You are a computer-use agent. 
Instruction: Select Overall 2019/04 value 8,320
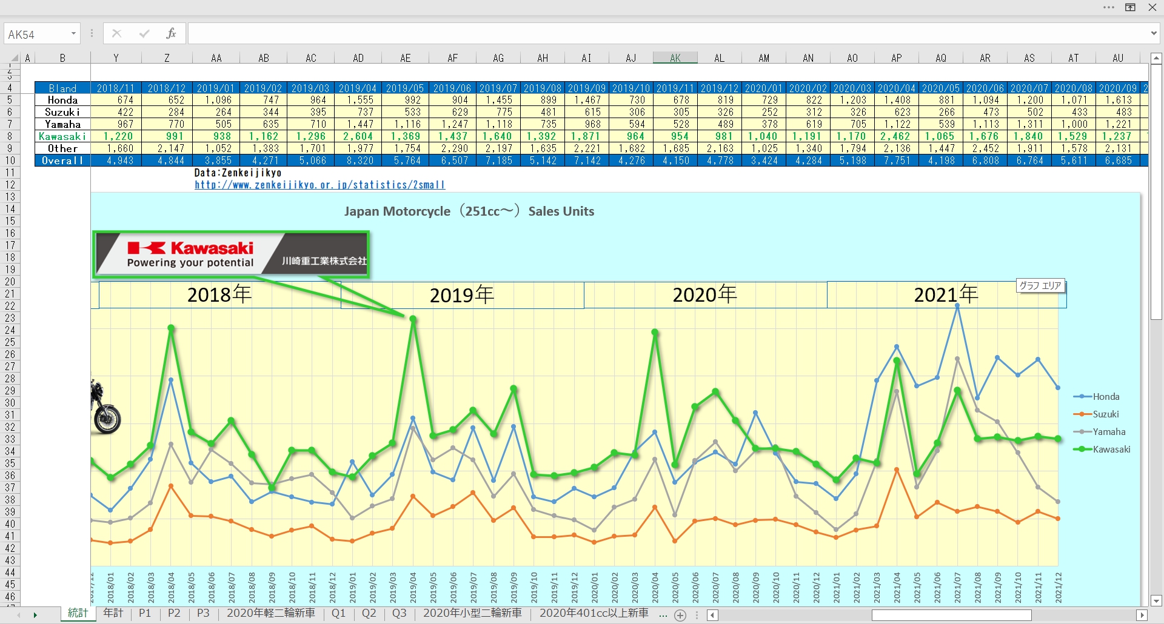[x=358, y=161]
